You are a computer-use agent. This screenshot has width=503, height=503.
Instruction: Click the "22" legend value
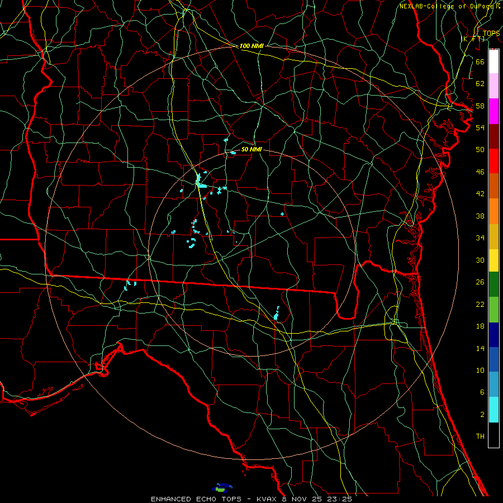480,304
